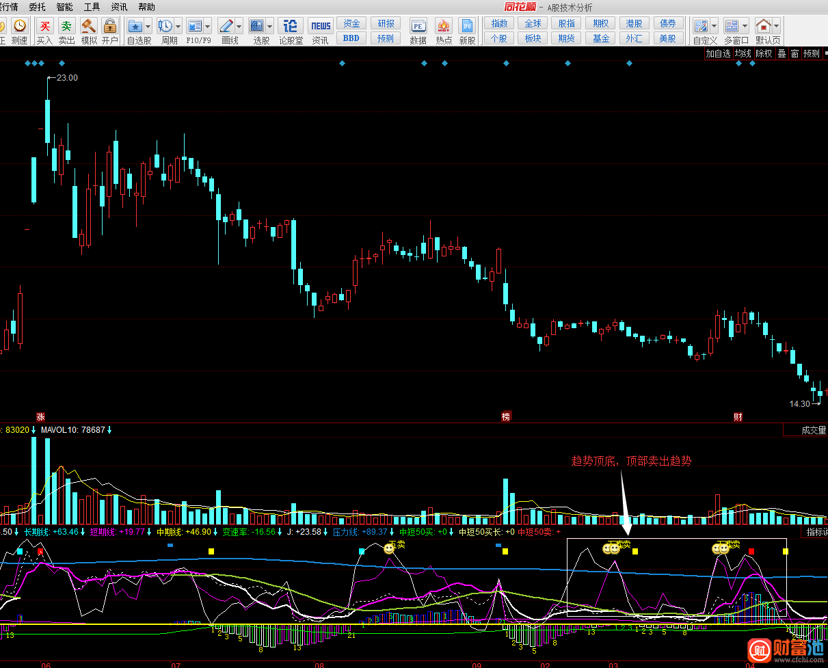Expand the 周期 period dropdown arrow
This screenshot has width=828, height=668.
pos(178,27)
